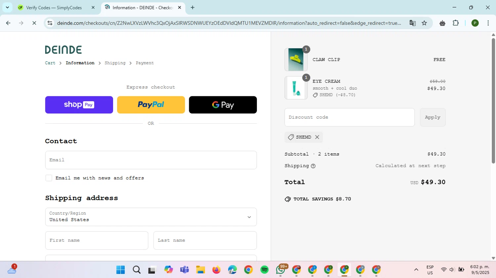Open the Extensions puzzle icon
496x278 pixels.
456,23
